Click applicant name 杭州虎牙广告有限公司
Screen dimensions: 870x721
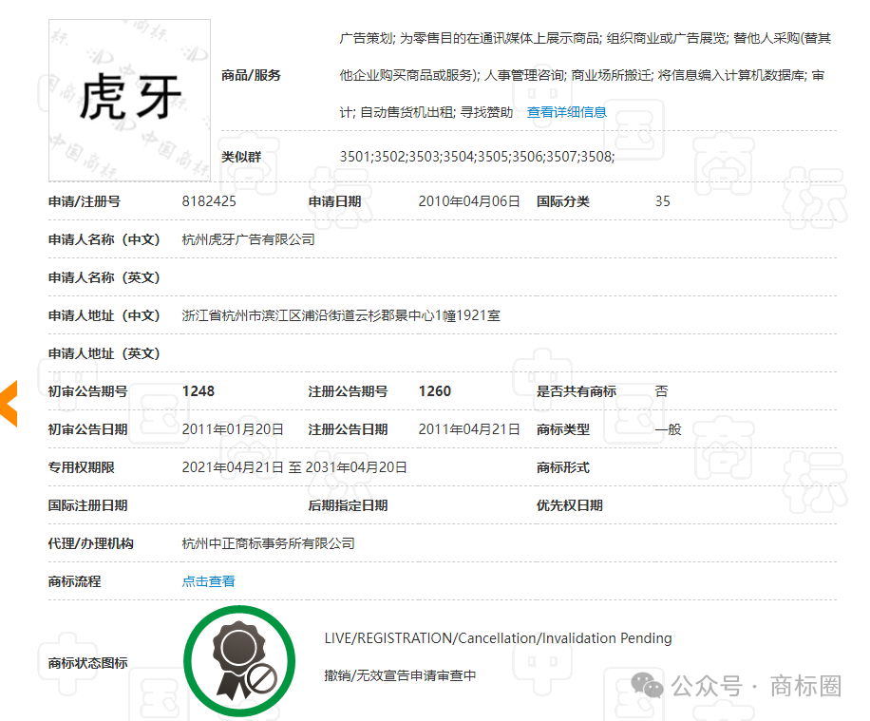click(249, 239)
